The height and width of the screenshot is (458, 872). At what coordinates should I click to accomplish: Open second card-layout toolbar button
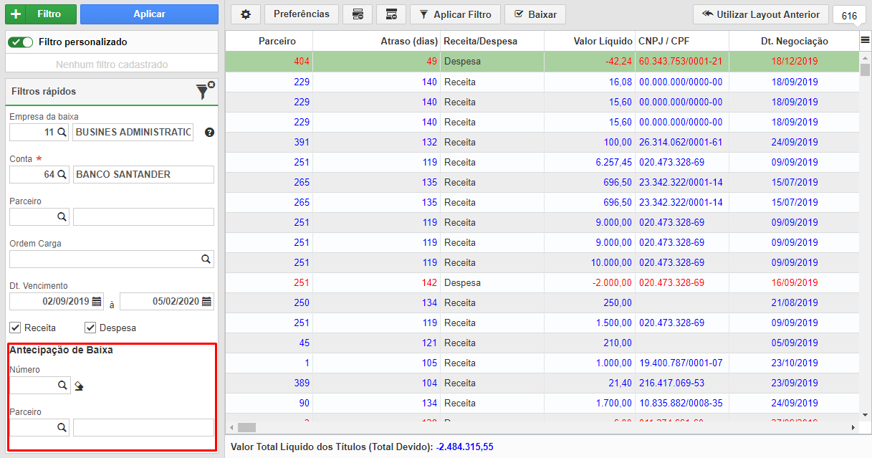point(391,14)
